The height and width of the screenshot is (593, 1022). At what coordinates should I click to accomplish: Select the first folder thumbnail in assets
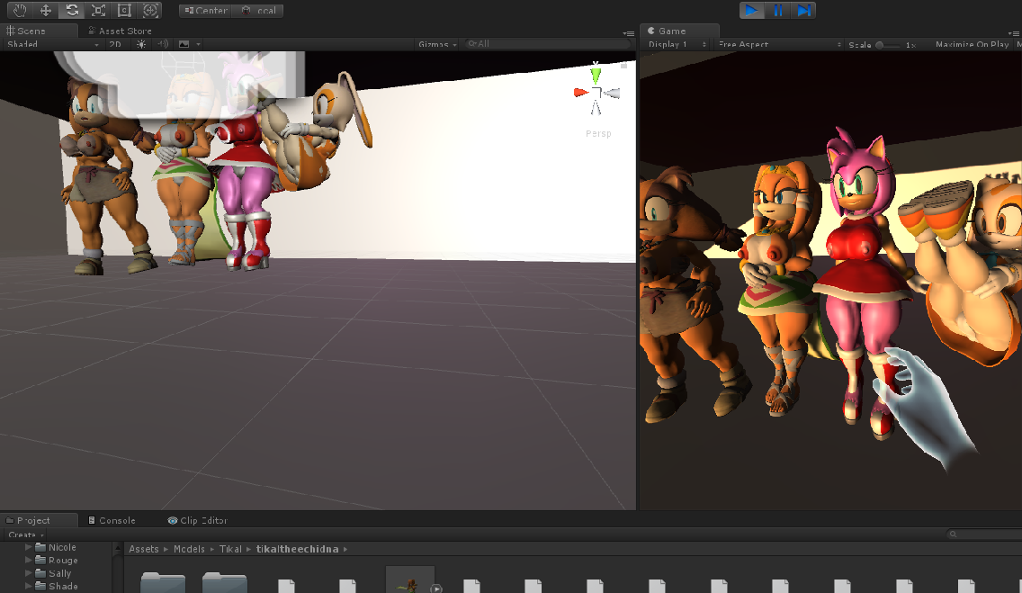pos(163,582)
